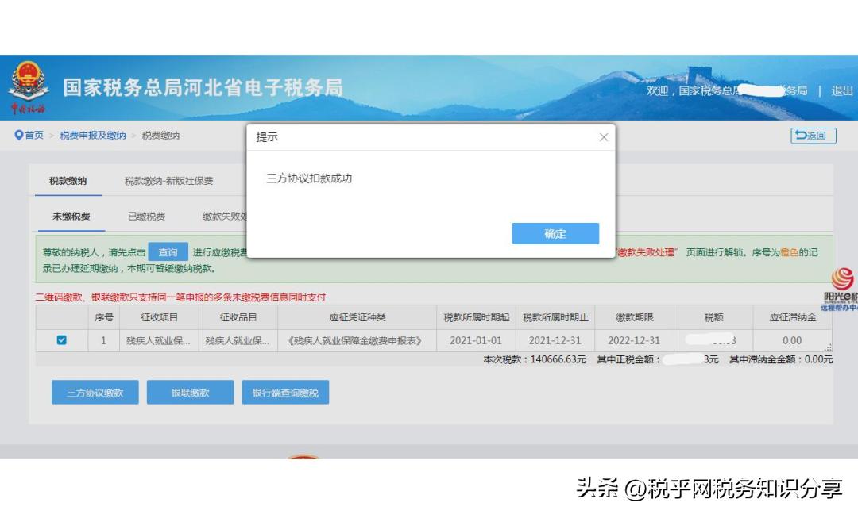Switch to the 未缴税费 tab
This screenshot has height=514, width=858.
pyautogui.click(x=70, y=215)
